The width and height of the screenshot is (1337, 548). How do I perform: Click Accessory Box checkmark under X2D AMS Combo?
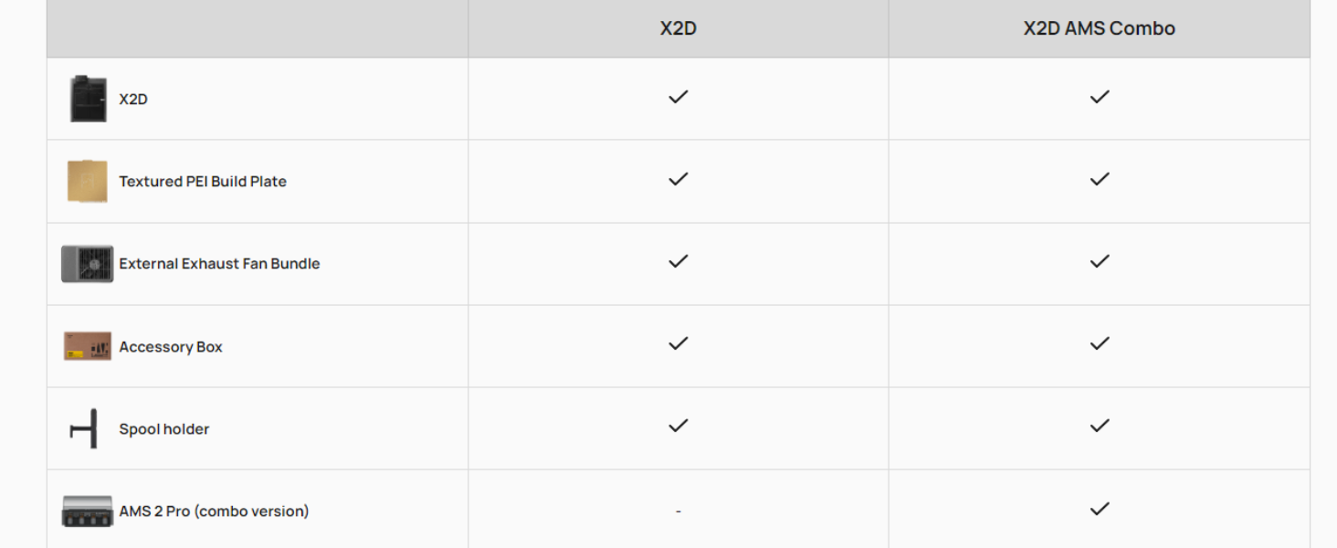tap(1100, 342)
